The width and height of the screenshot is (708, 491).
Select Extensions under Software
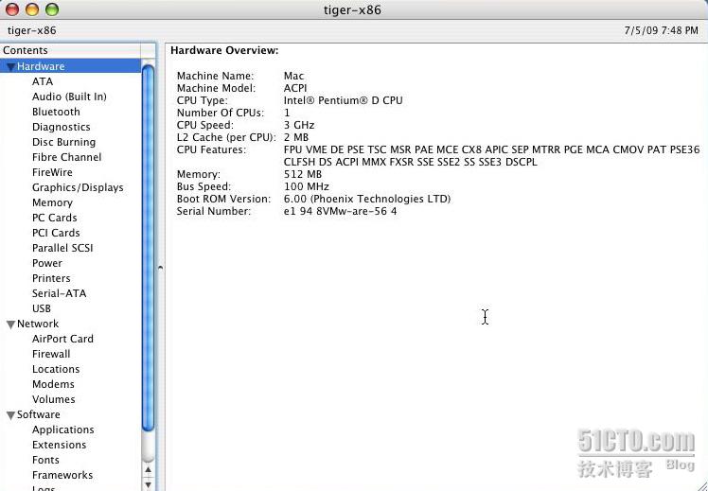[x=59, y=445]
